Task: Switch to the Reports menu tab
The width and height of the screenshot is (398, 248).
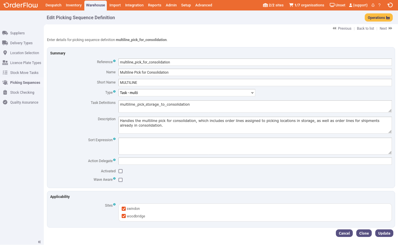Action: tap(154, 5)
